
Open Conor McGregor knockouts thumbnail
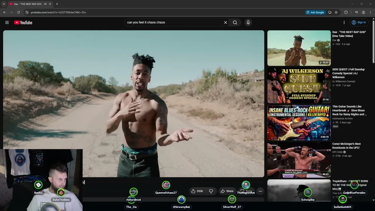click(299, 160)
